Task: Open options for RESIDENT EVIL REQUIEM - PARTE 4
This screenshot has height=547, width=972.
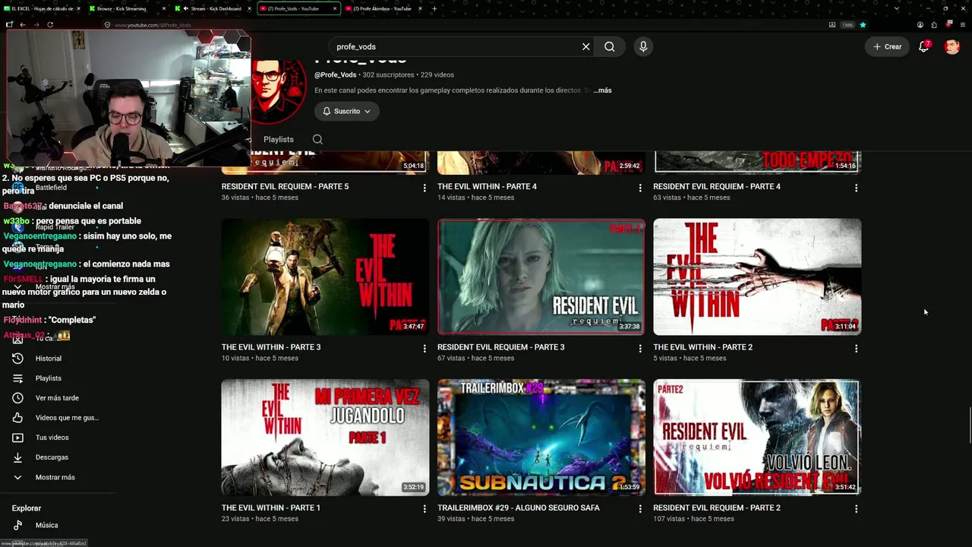Action: (856, 188)
